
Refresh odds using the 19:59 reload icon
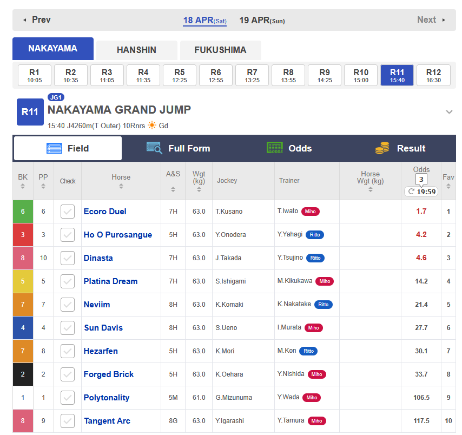coord(411,192)
